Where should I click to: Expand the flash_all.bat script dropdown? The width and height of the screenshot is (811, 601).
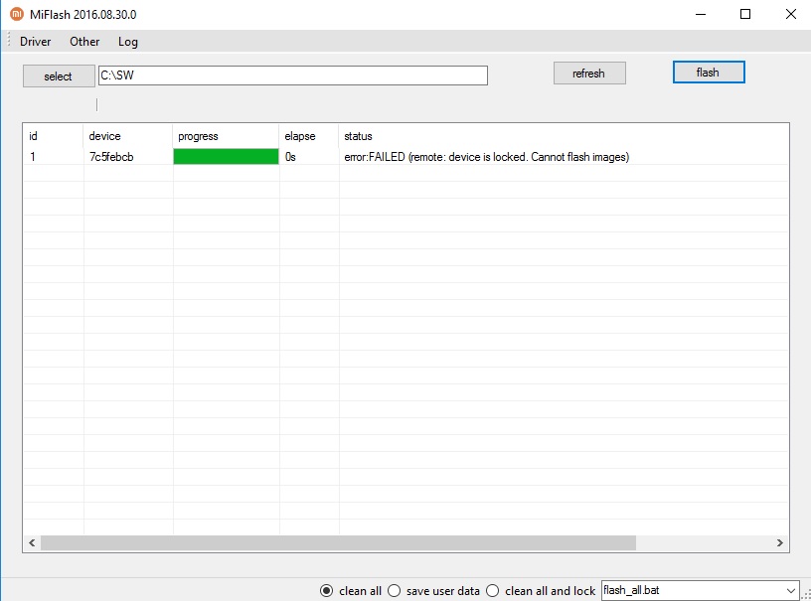[x=790, y=590]
